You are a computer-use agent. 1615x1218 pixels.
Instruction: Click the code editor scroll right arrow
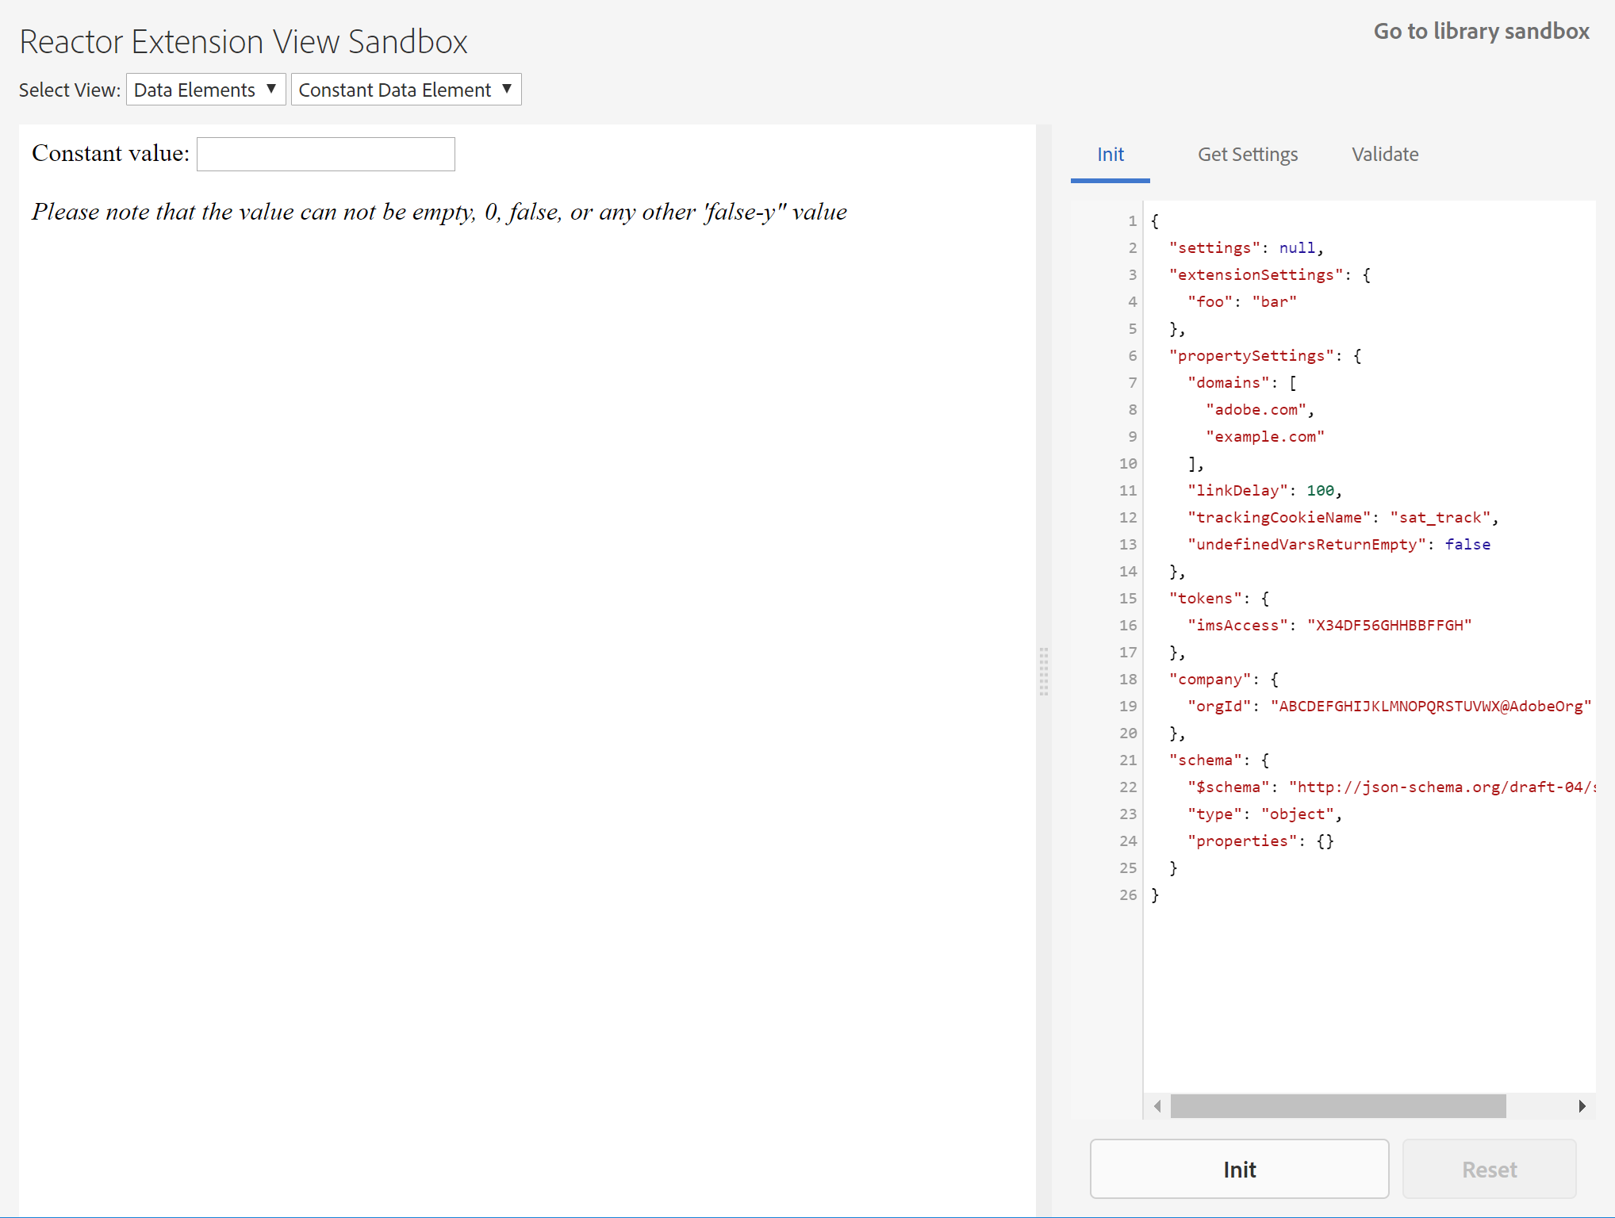click(1582, 1106)
